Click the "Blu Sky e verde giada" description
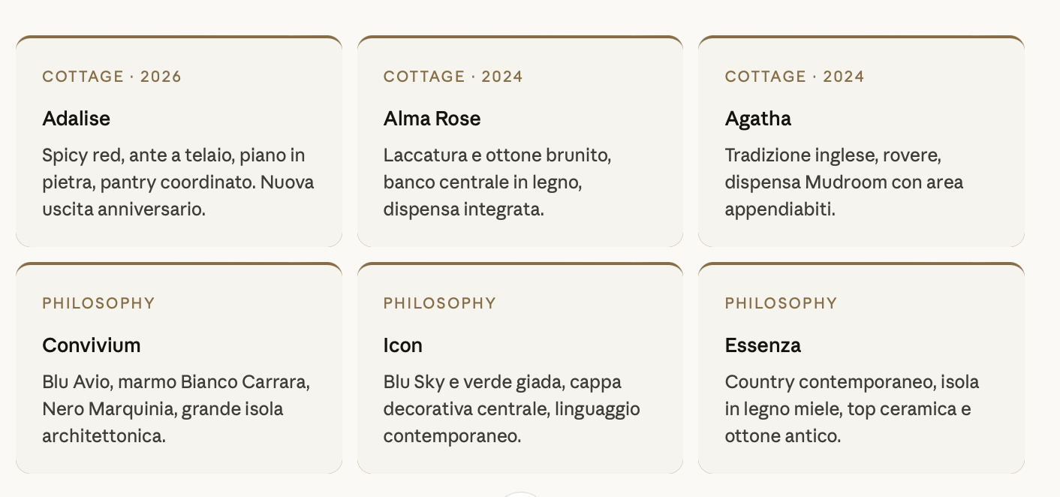This screenshot has height=497, width=1060. [511, 409]
